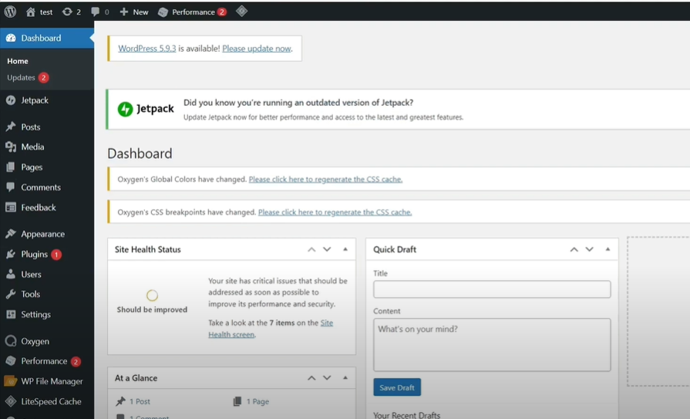690x419 pixels.
Task: Follow the 'Please update now' link
Action: pos(257,49)
